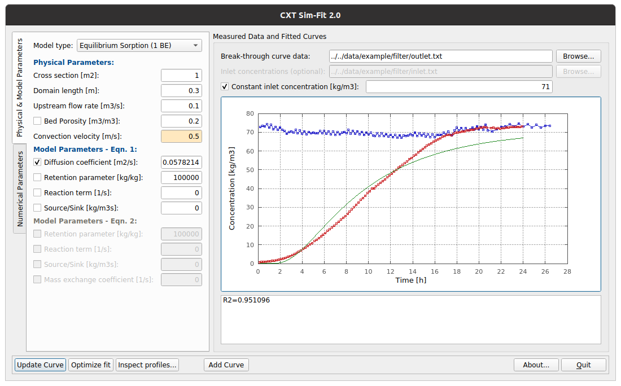Open Inspect profiles dialog
Screen dimensions: 621x386
coord(147,365)
